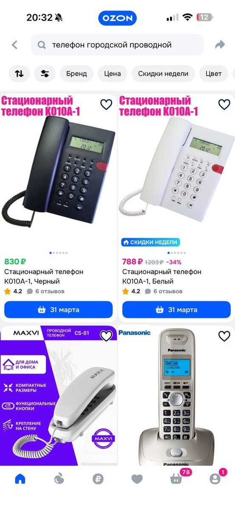This screenshot has width=235, height=510.
Task: Tap the search field with телефон городской проводной
Action: (117, 45)
